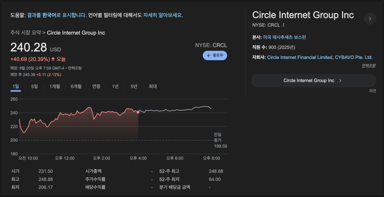Show the 1개월 chart range
Viewport: 384px width, 197px height.
pos(54,86)
